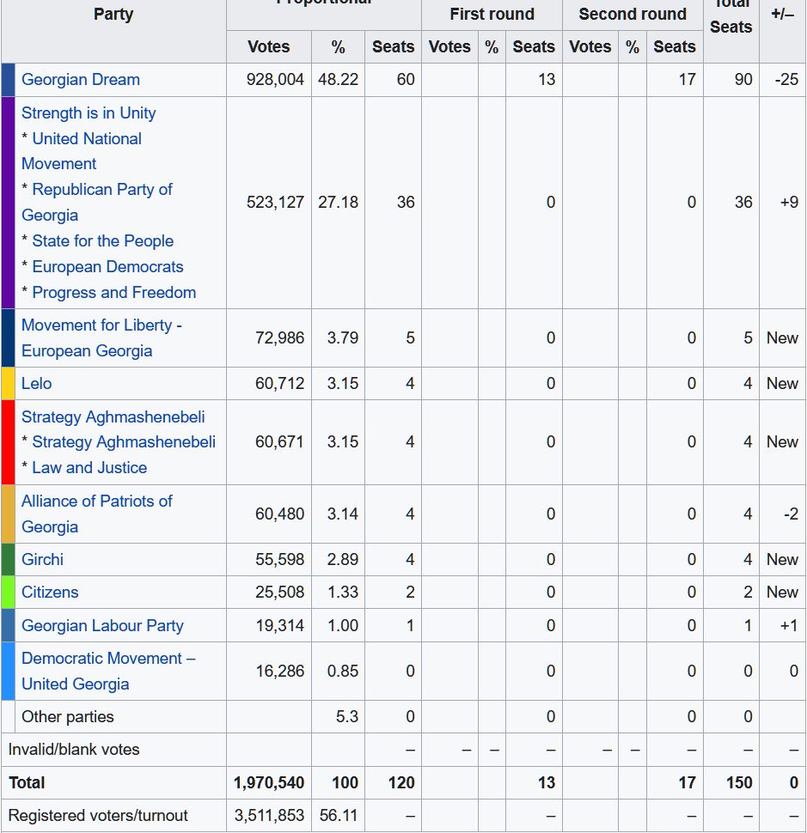Click the red Strategy Aghmashenebeli color swatch

[8, 442]
